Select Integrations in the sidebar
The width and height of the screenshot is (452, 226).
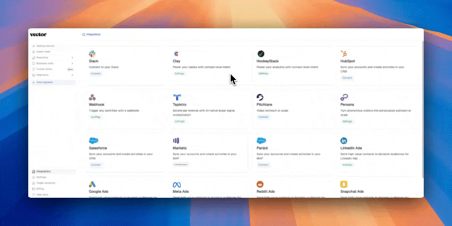click(x=53, y=171)
